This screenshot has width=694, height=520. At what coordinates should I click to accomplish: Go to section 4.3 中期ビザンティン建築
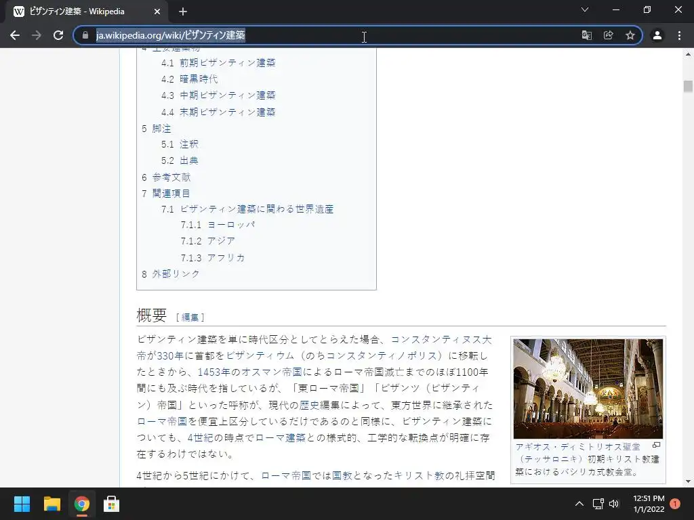(218, 95)
